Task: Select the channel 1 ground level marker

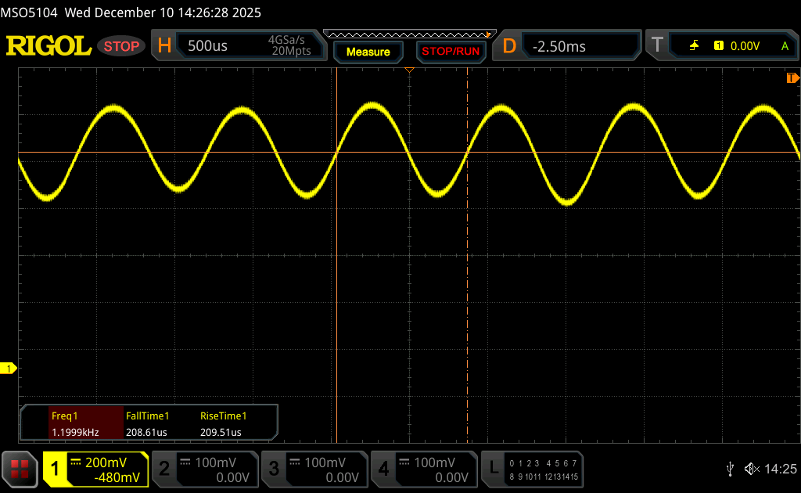Action: (x=9, y=369)
